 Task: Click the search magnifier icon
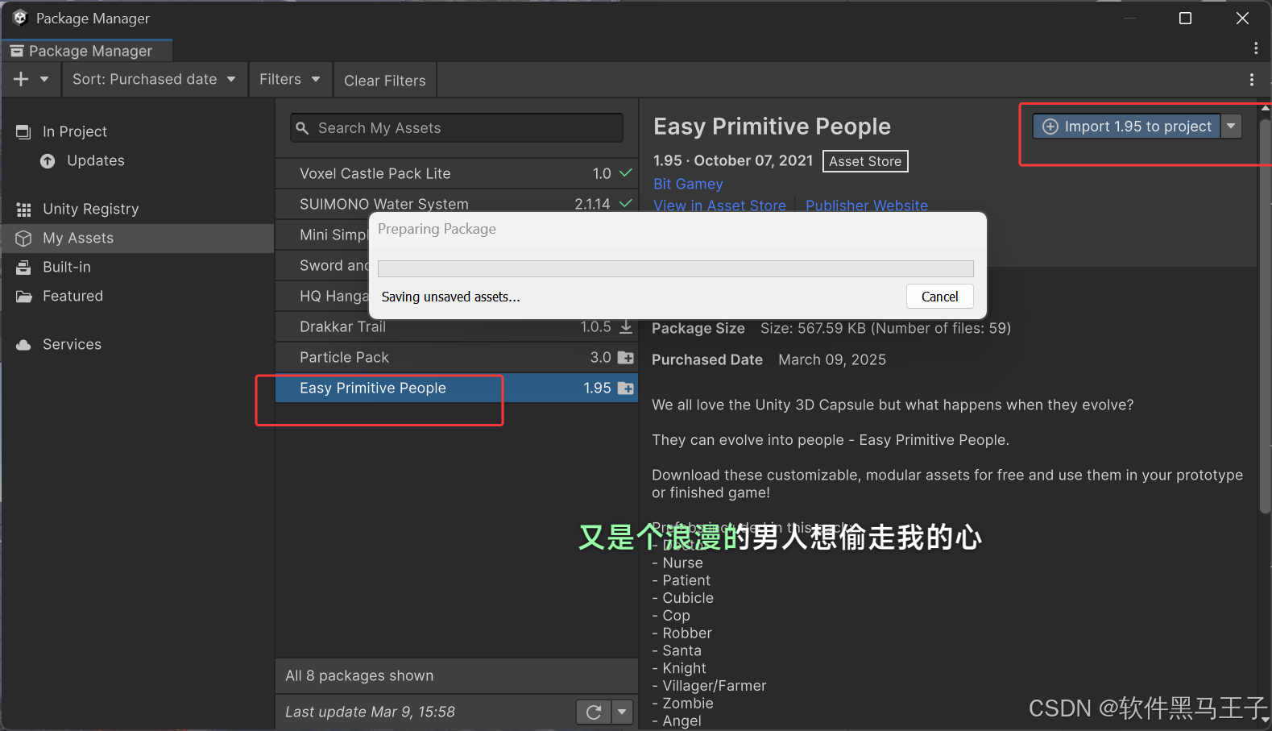[302, 128]
